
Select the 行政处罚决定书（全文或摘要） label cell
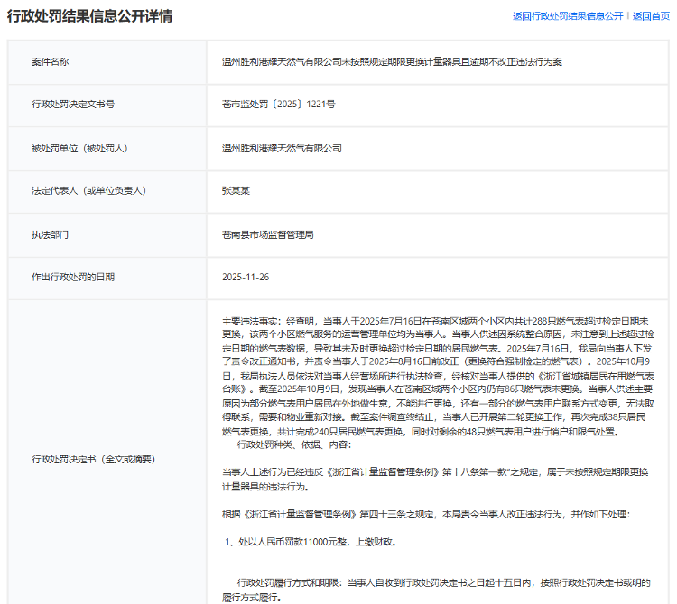point(94,460)
